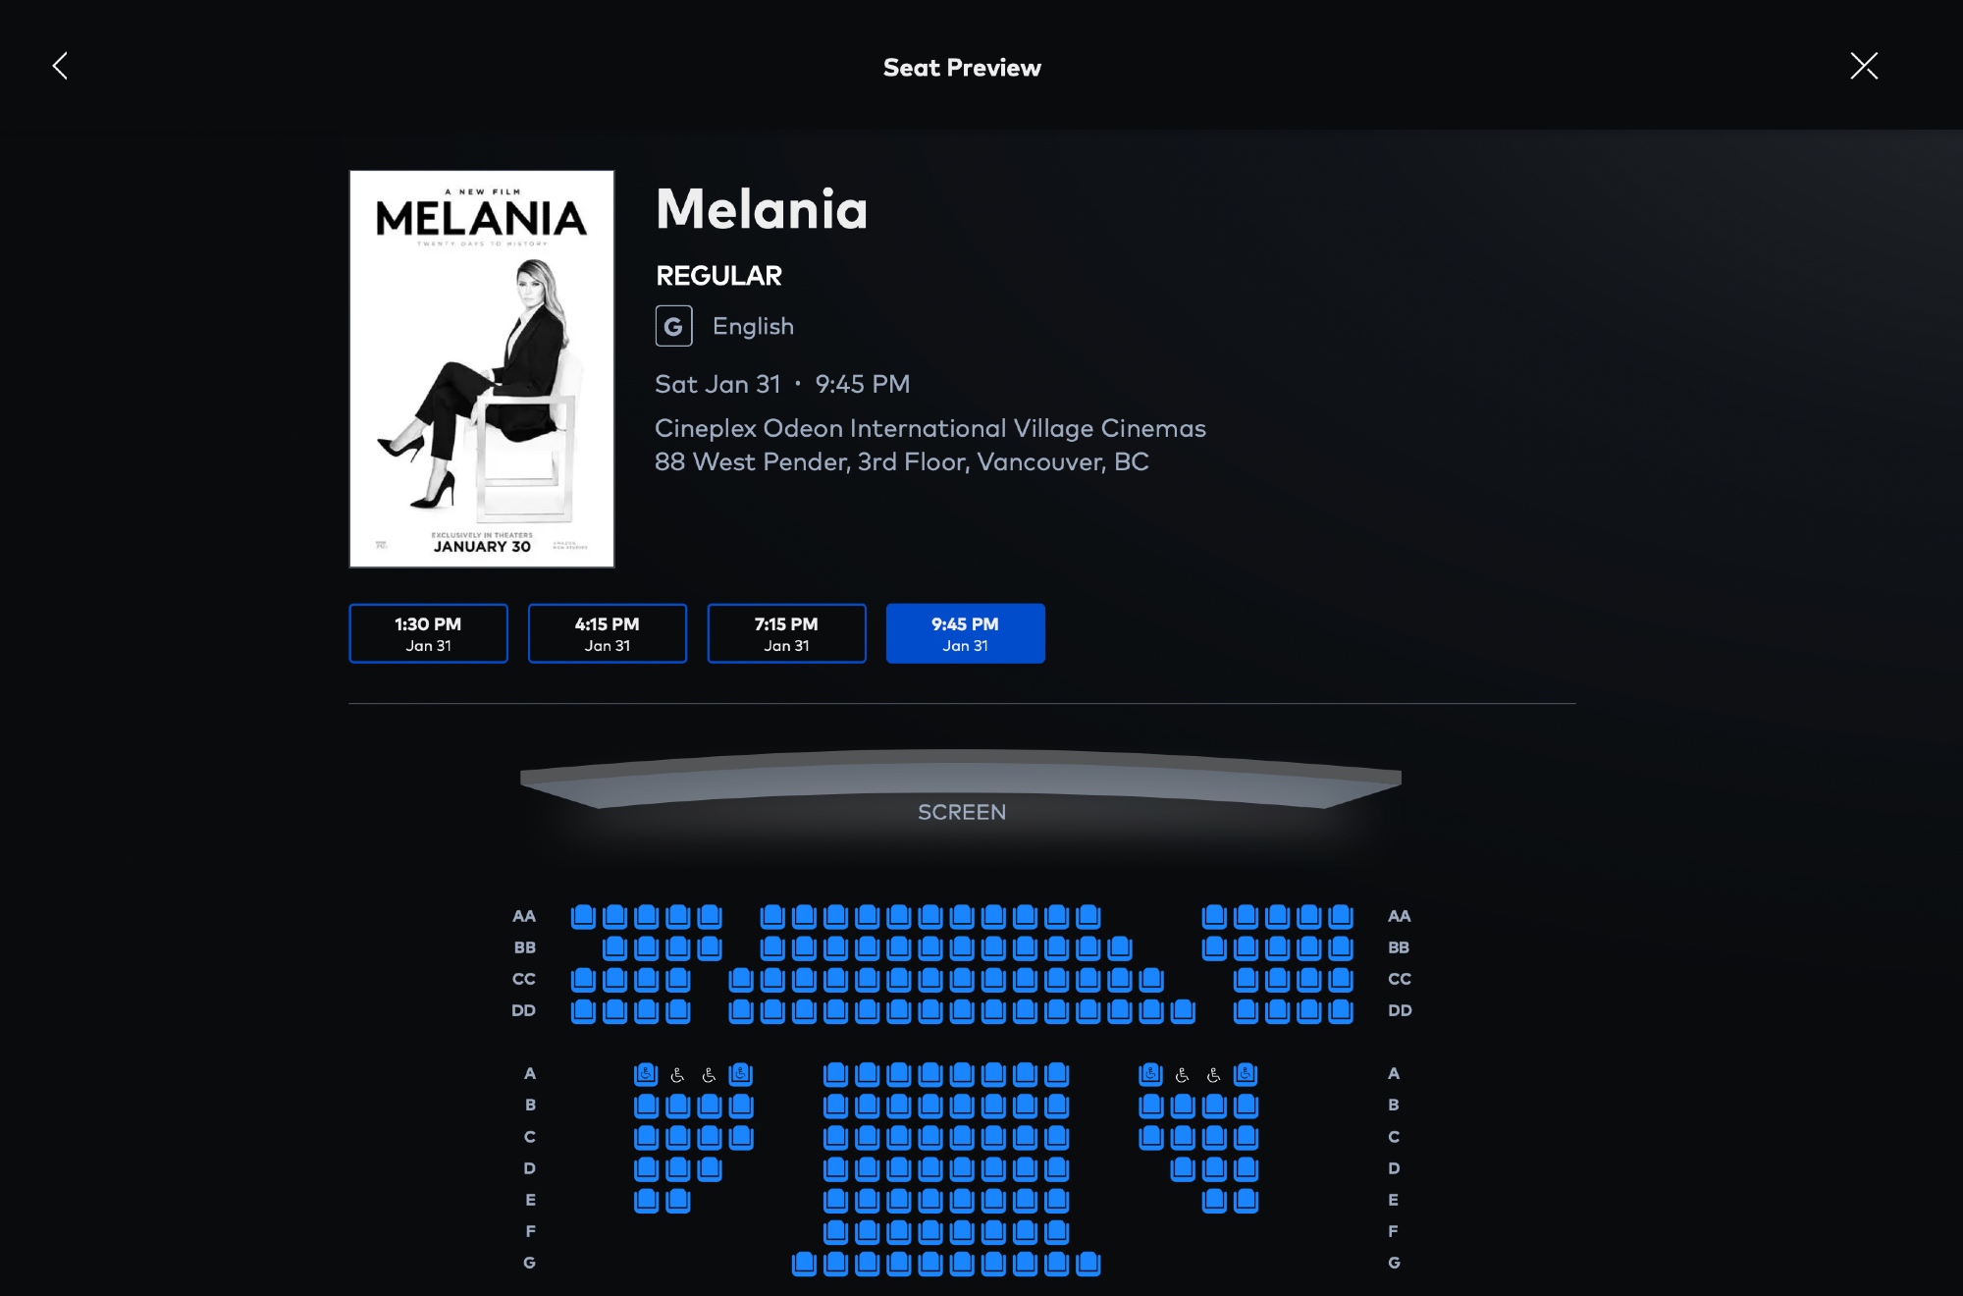
Task: Pick the rightmost seat in row DD
Action: (1341, 1010)
